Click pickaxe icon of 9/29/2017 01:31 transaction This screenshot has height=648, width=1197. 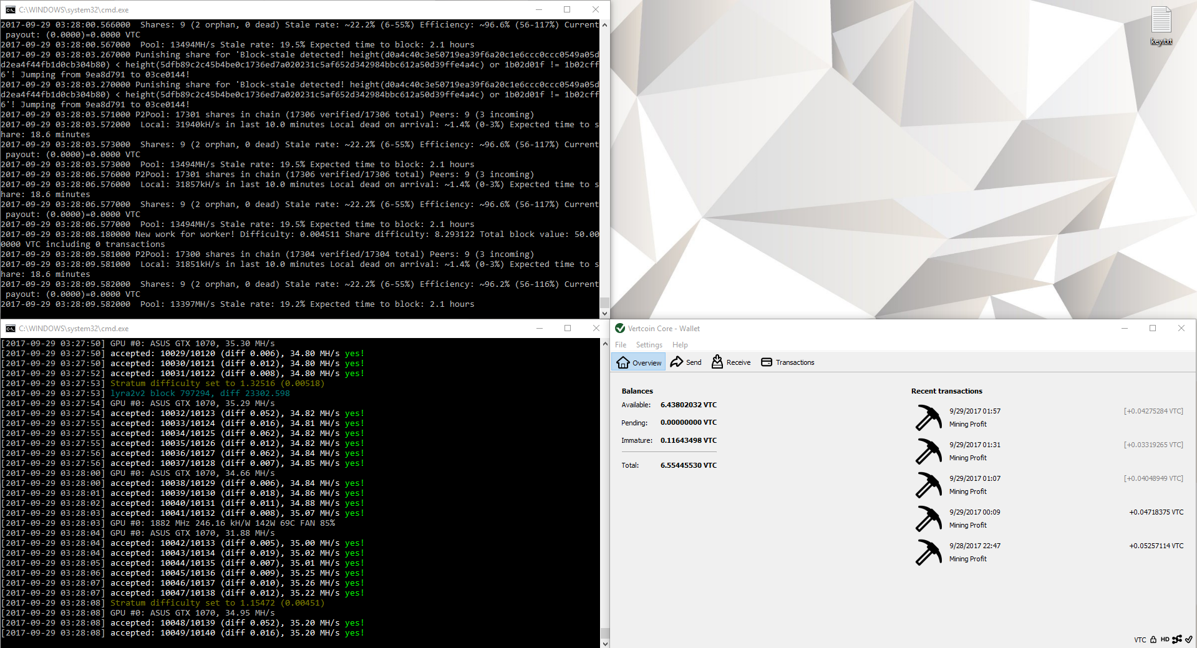tap(928, 451)
